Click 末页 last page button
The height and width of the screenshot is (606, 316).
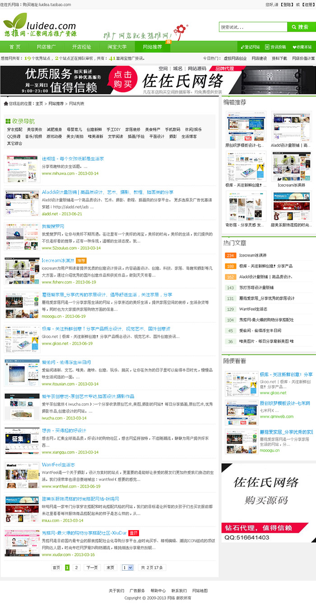pyautogui.click(x=110, y=568)
